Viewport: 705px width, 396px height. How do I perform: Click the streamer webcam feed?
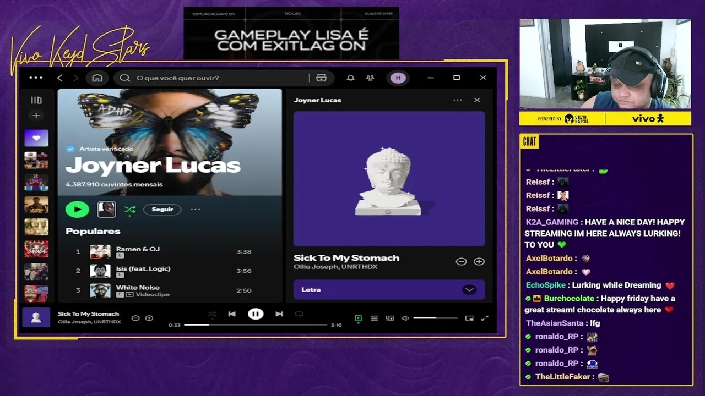pyautogui.click(x=605, y=64)
